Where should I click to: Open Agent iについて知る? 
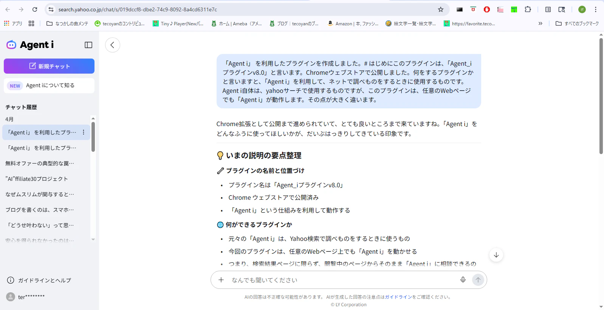49,86
